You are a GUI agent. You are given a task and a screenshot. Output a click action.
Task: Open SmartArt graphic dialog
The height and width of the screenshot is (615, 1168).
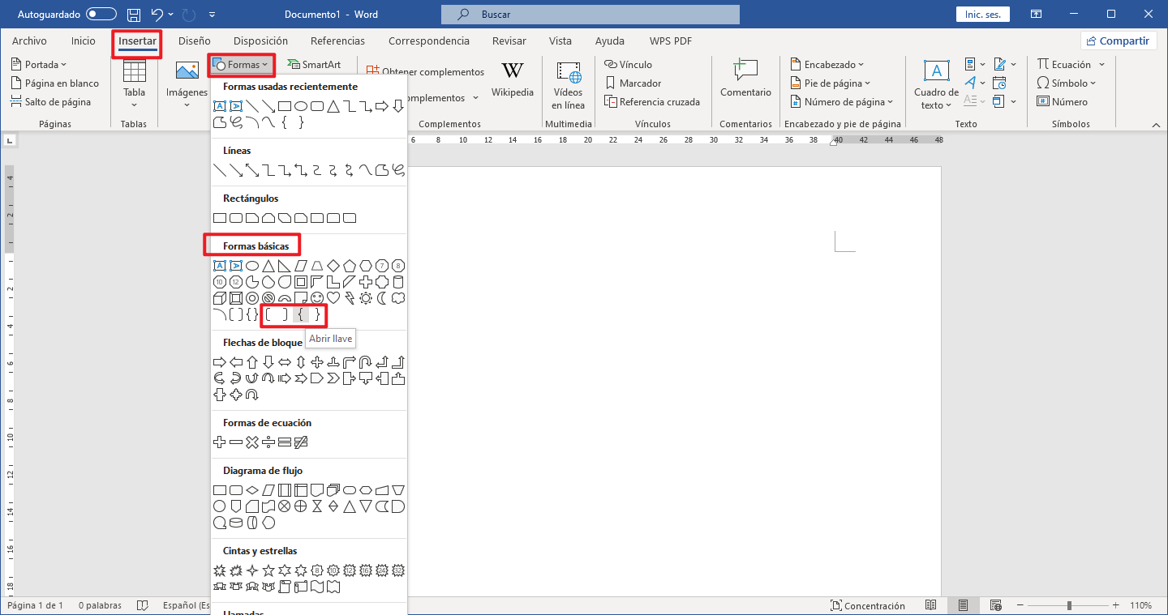[314, 64]
